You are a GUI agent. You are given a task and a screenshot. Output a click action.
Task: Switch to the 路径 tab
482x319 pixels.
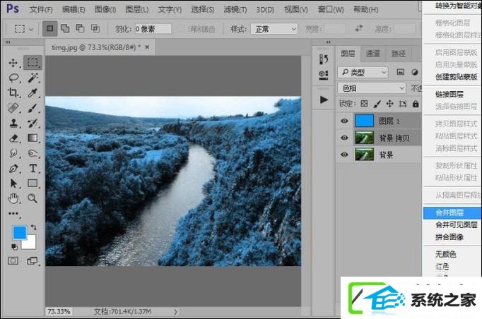tap(399, 54)
